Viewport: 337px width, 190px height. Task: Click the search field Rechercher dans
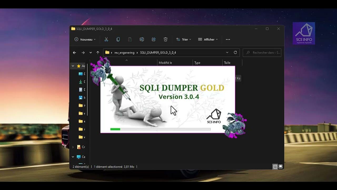[x=262, y=53]
